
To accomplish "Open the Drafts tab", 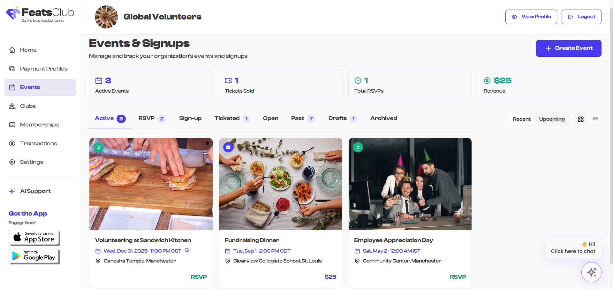I will 343,118.
